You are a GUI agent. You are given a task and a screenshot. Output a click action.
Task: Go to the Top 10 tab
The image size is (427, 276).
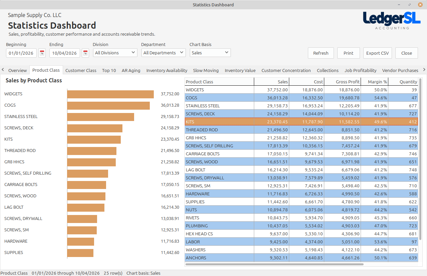(109, 70)
